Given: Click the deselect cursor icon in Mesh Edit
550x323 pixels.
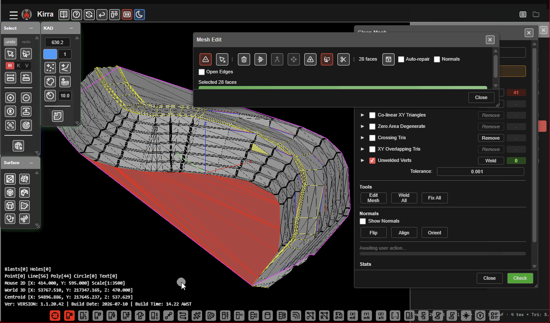Looking at the screenshot, I should pos(222,59).
